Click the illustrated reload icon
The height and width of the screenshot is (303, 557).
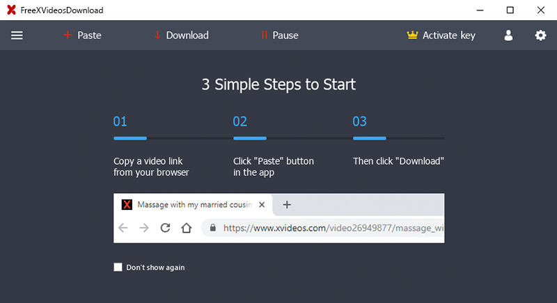(x=165, y=227)
